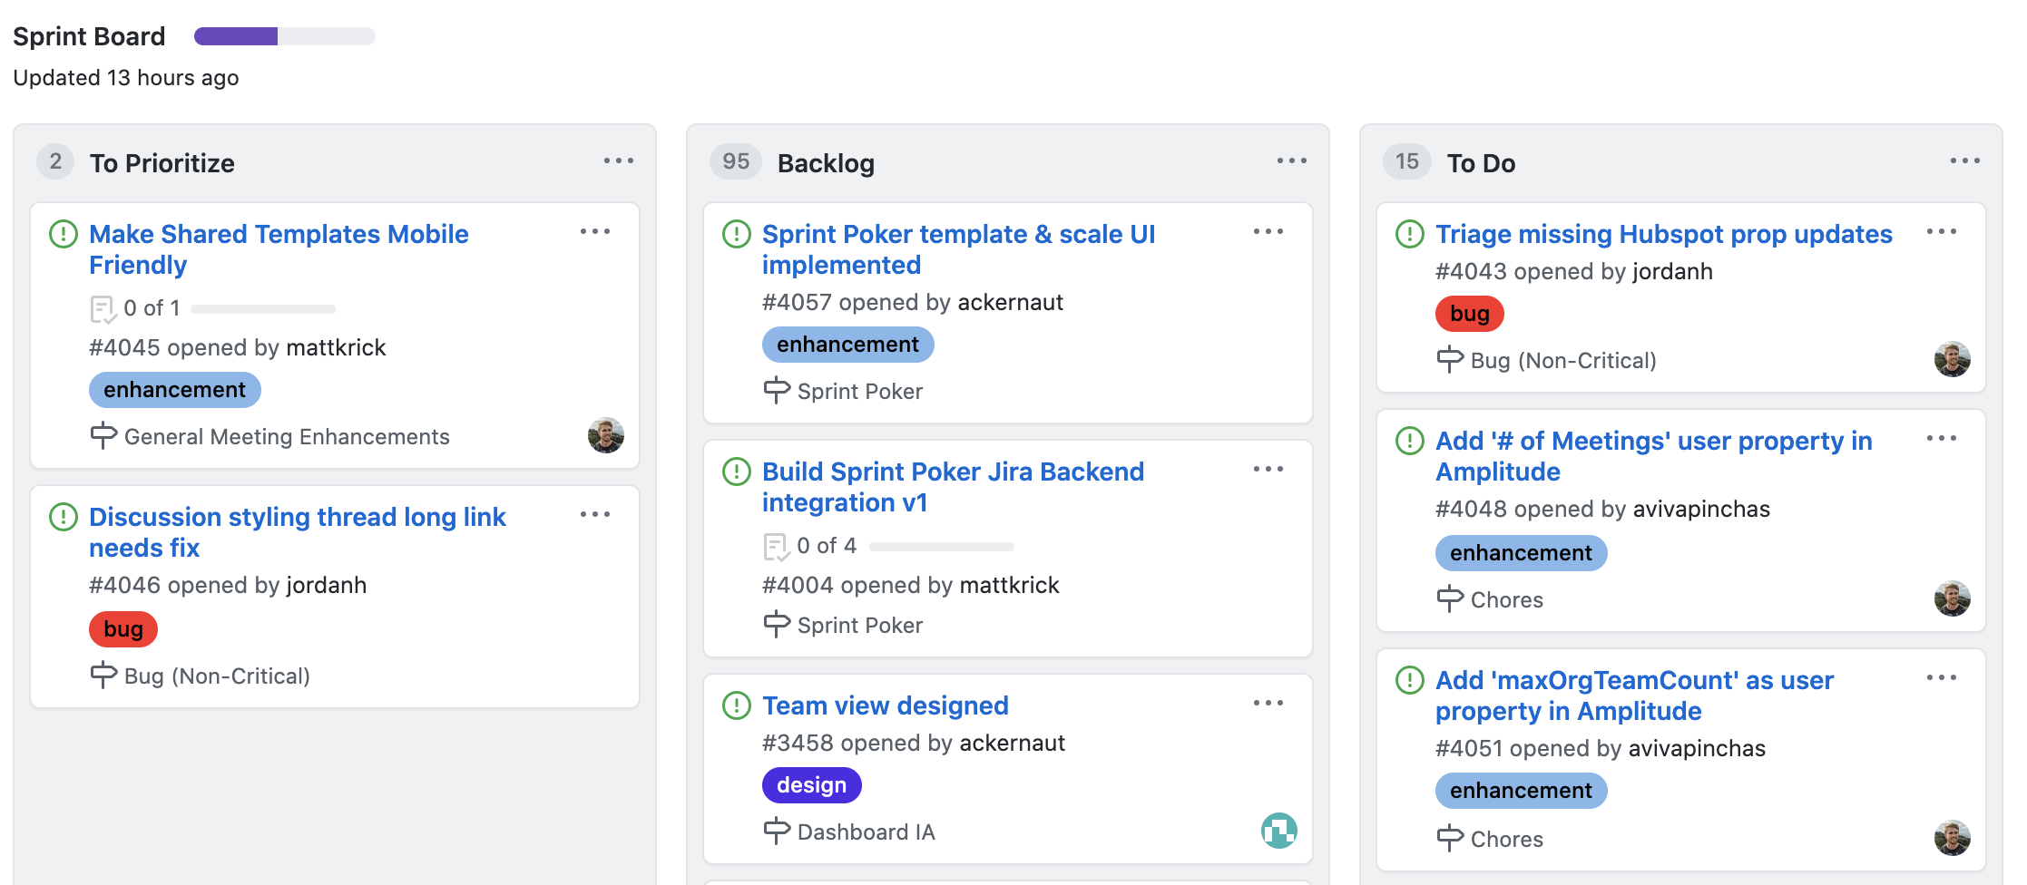2027x885 pixels.
Task: Click the open-issue icon on "Triage missing Hubspot prop updates"
Action: 1409,234
